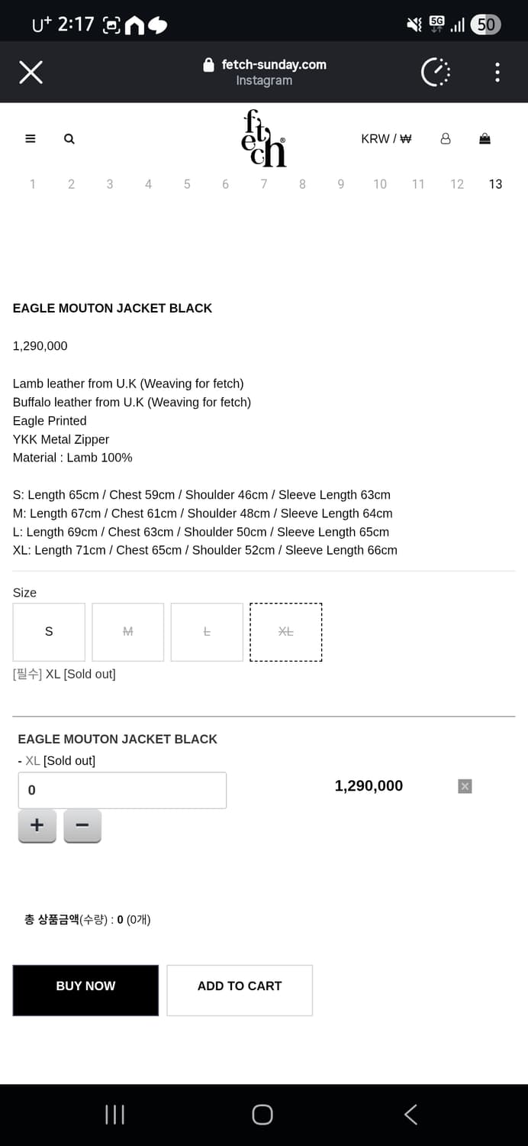
Task: Decrease quantity with minus button
Action: click(82, 826)
